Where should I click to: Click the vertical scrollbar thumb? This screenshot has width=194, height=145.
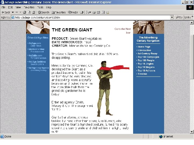[x=192, y=57]
